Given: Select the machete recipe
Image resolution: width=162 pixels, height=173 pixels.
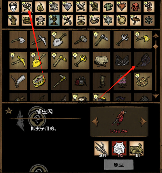Looking at the screenshot, I should [x=18, y=81].
